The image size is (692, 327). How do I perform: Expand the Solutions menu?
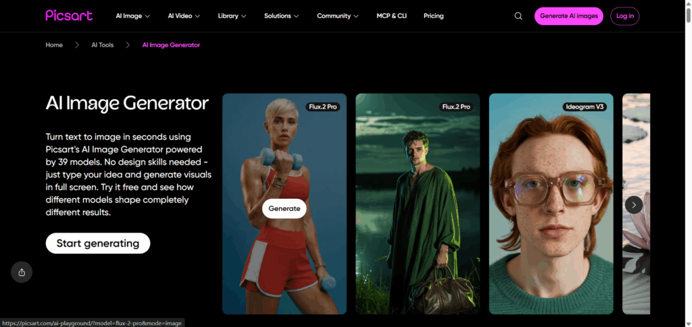point(282,16)
